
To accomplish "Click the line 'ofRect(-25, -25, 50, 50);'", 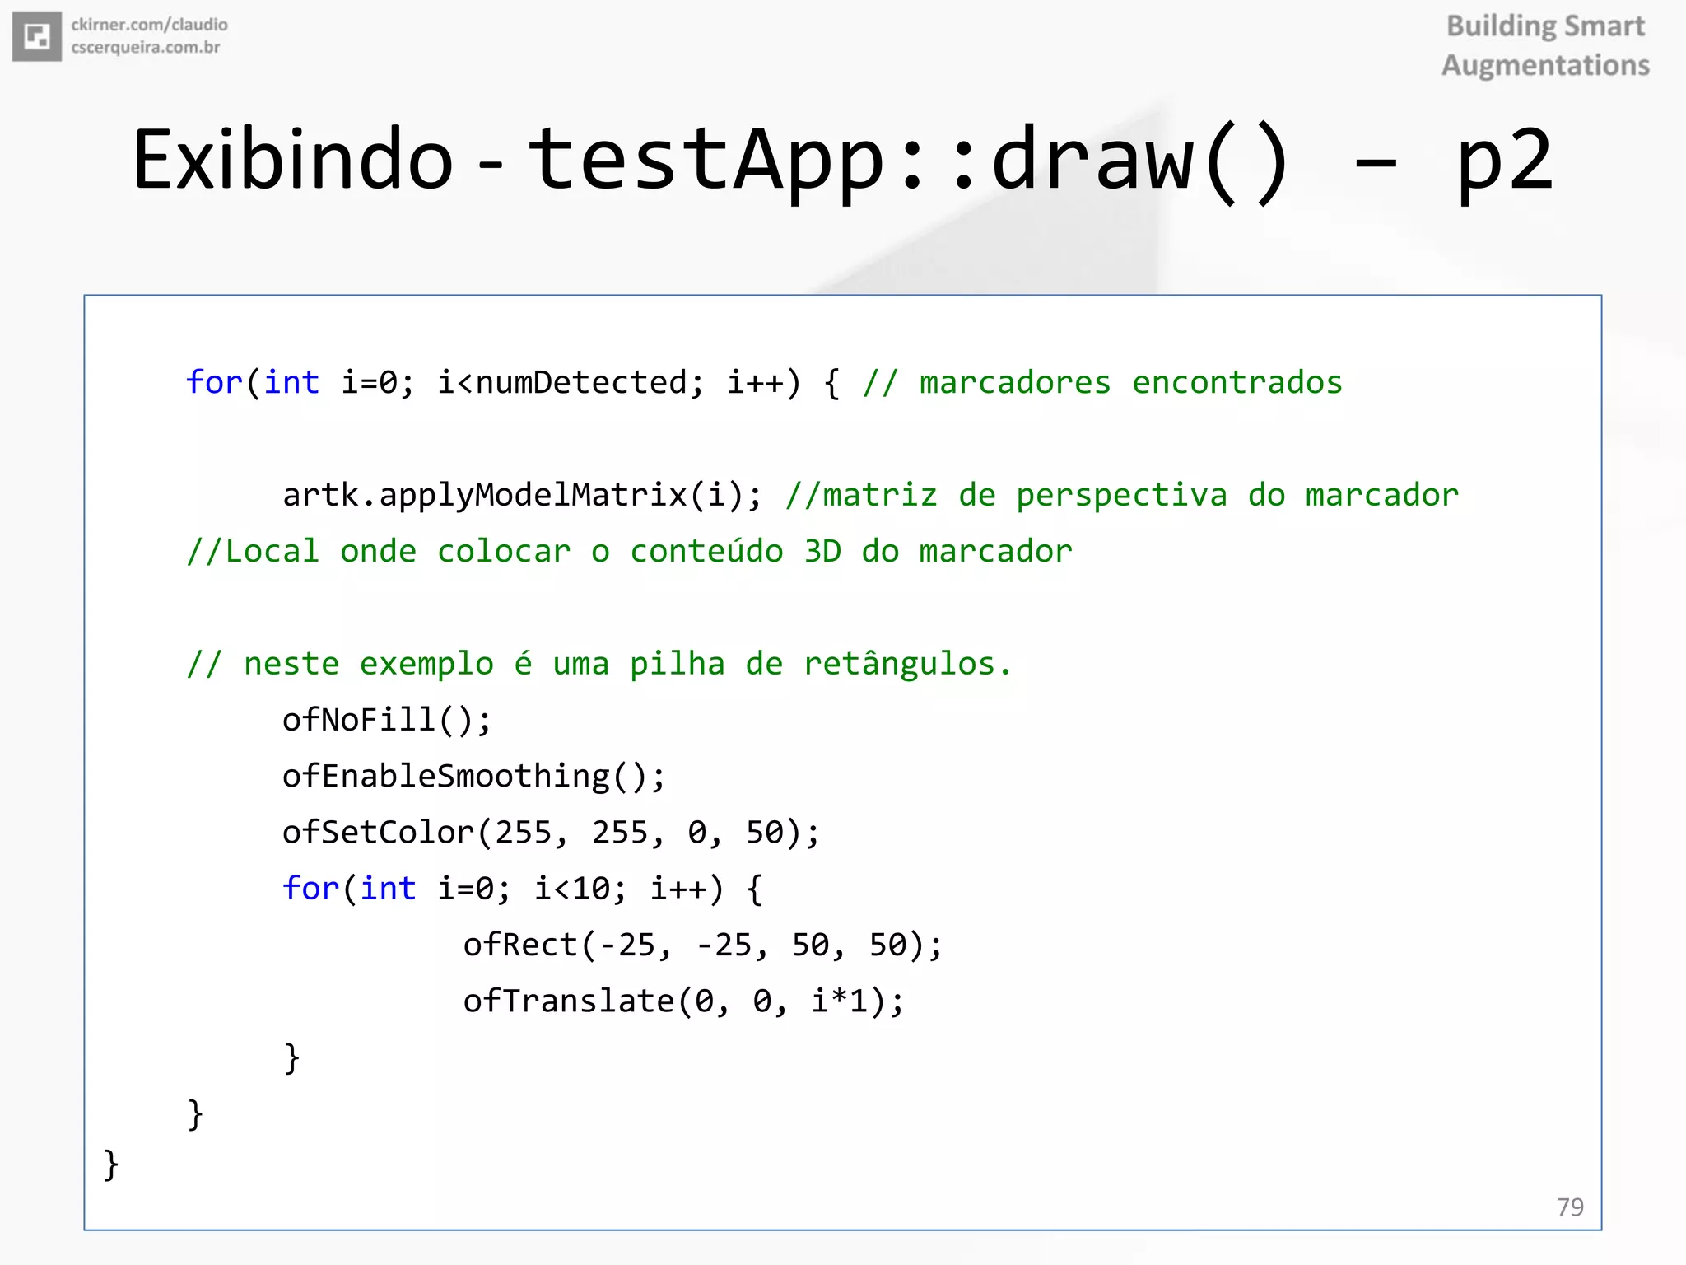I will pyautogui.click(x=703, y=945).
